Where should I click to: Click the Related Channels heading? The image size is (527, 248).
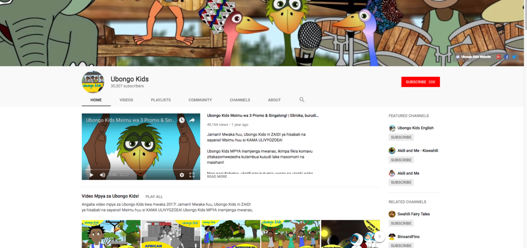point(408,202)
